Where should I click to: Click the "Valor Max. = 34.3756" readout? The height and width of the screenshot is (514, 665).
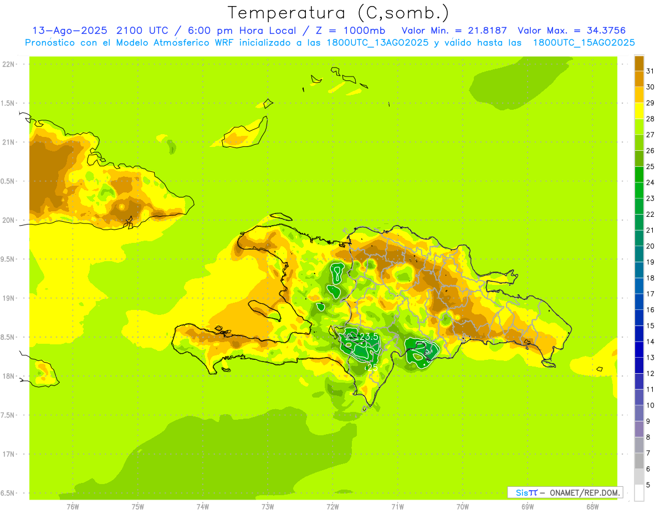coord(572,30)
